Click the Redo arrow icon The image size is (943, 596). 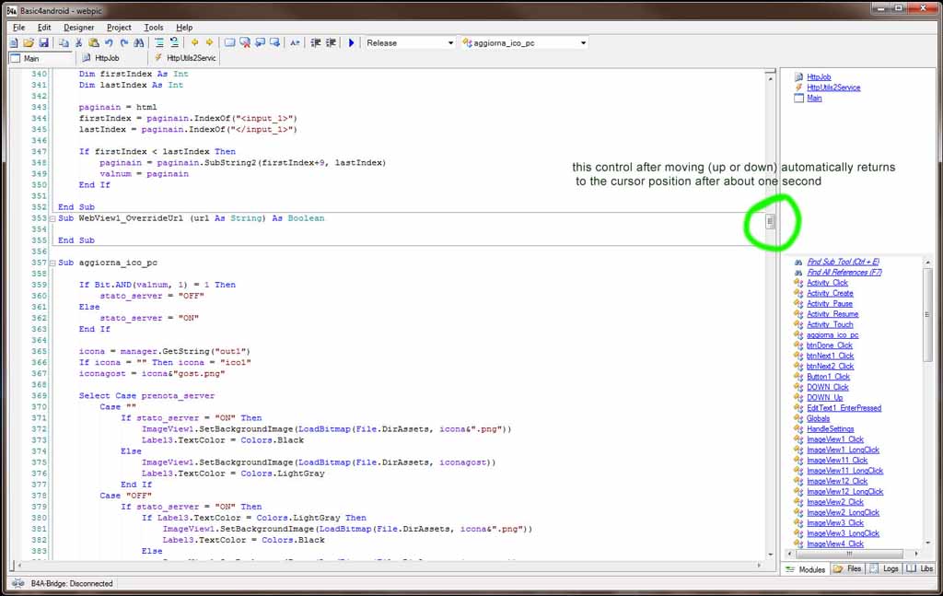124,42
